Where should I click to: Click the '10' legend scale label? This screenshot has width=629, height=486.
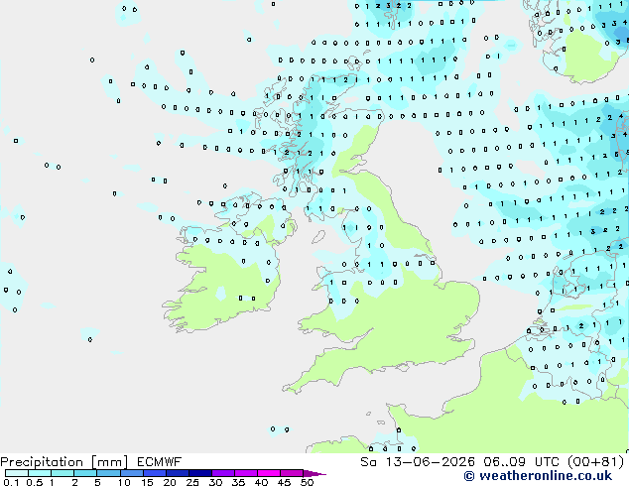(x=124, y=482)
